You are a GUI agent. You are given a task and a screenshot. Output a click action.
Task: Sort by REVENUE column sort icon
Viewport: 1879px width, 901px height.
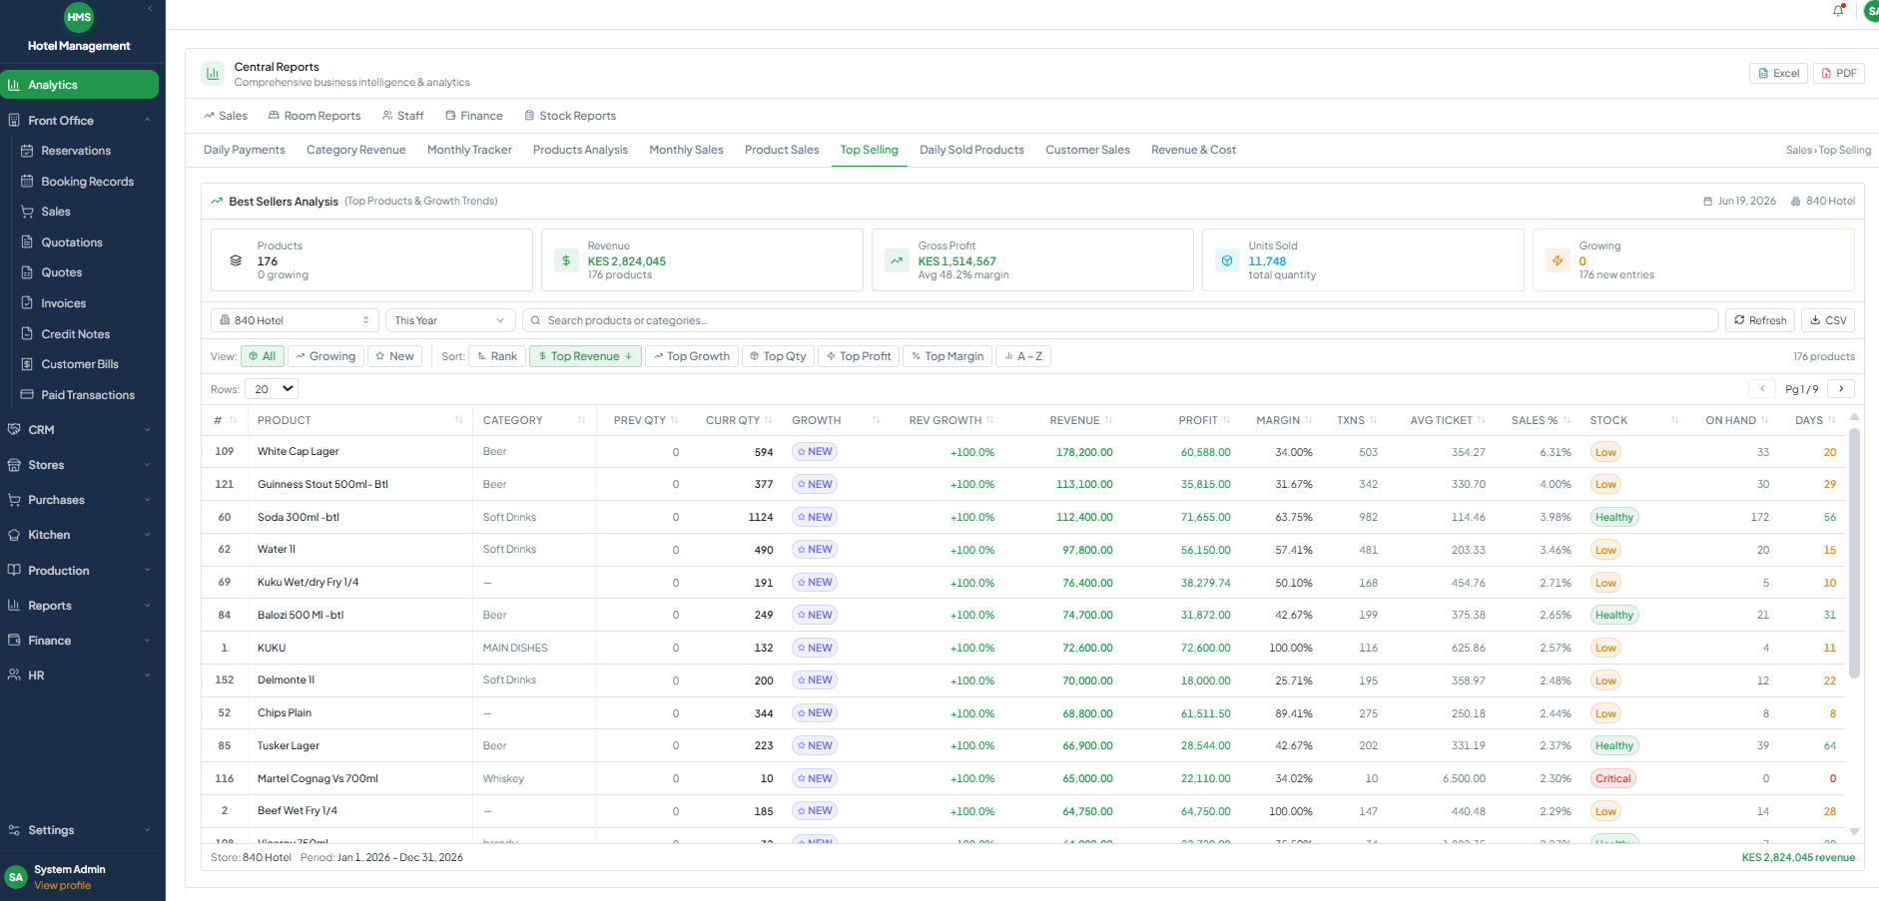point(1109,420)
